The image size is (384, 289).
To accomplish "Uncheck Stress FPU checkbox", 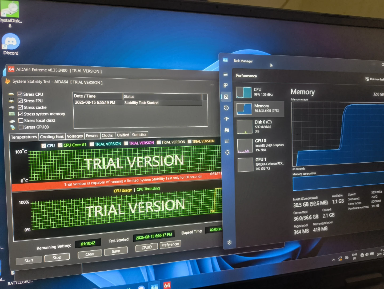I will (x=20, y=101).
